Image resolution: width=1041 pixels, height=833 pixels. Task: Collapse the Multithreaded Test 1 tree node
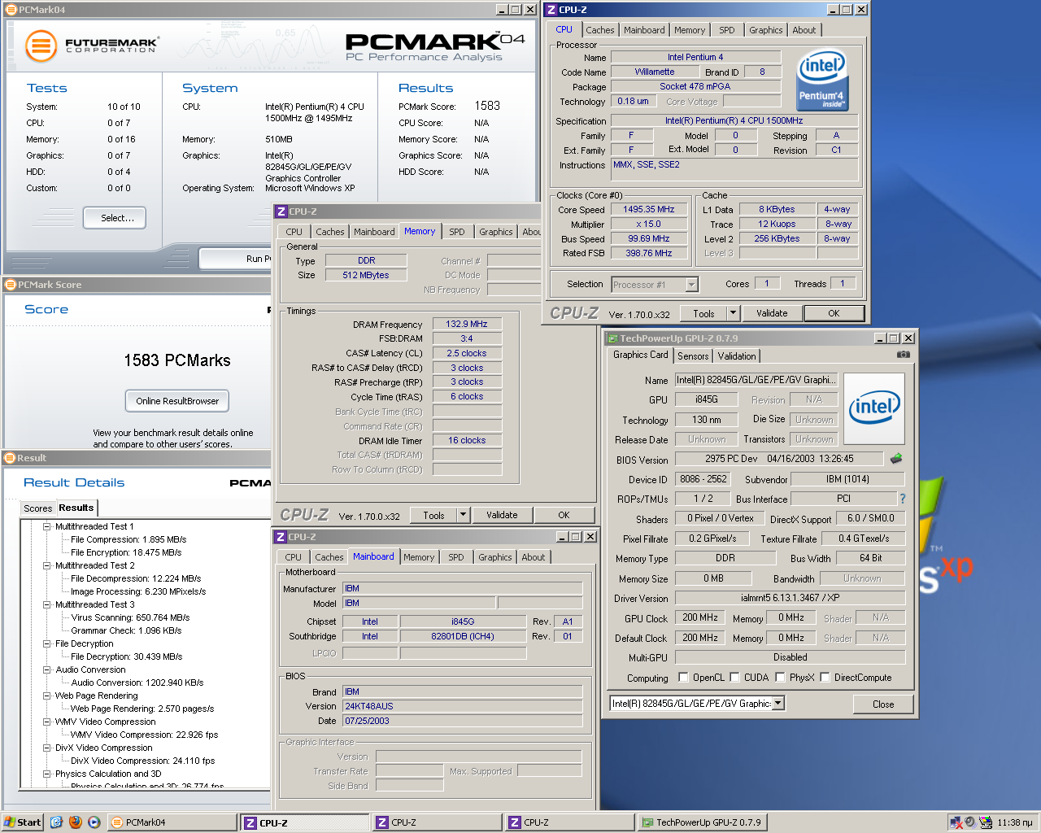tap(47, 526)
